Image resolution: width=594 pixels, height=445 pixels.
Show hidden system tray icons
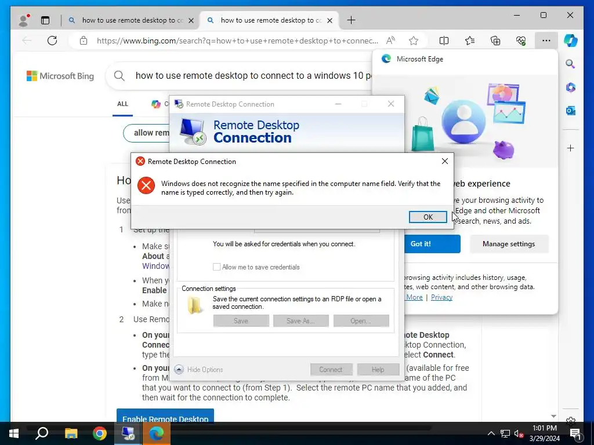pos(491,433)
